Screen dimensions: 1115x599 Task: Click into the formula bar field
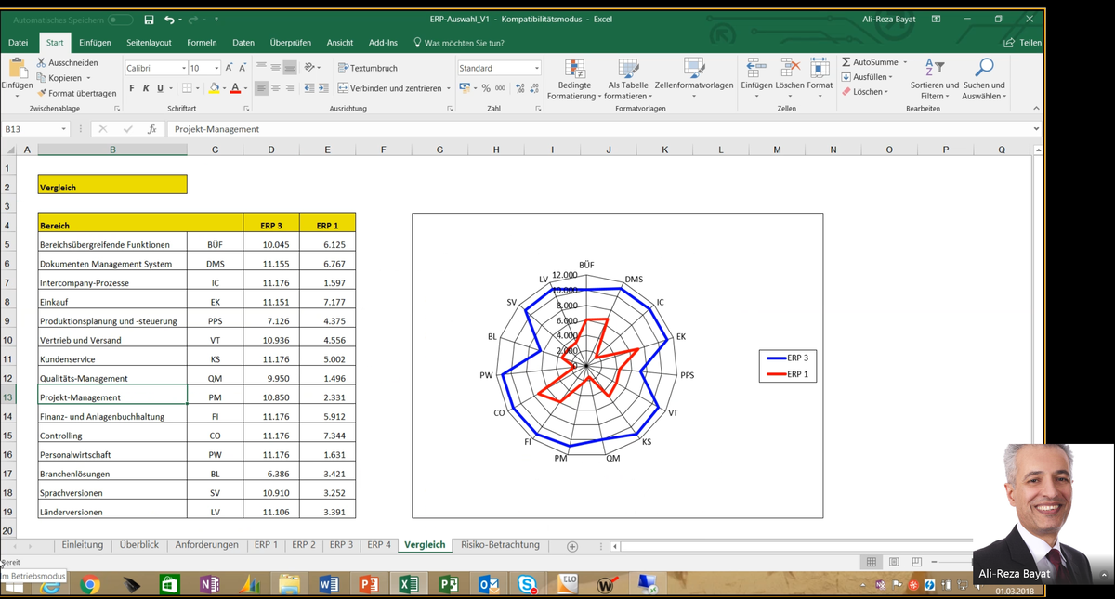click(599, 129)
